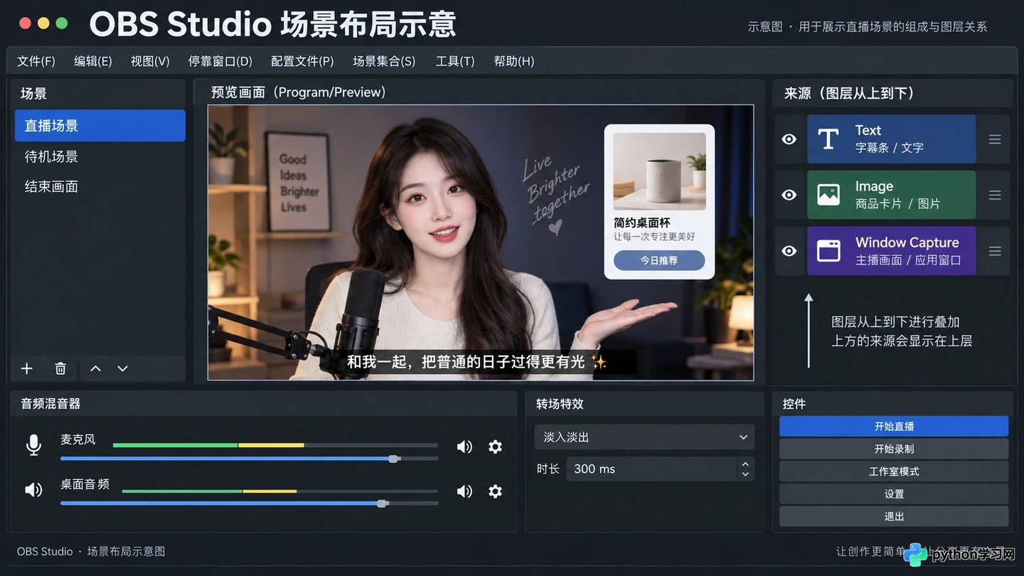This screenshot has width=1024, height=576.
Task: Open the 帮助(H) menu
Action: click(514, 61)
